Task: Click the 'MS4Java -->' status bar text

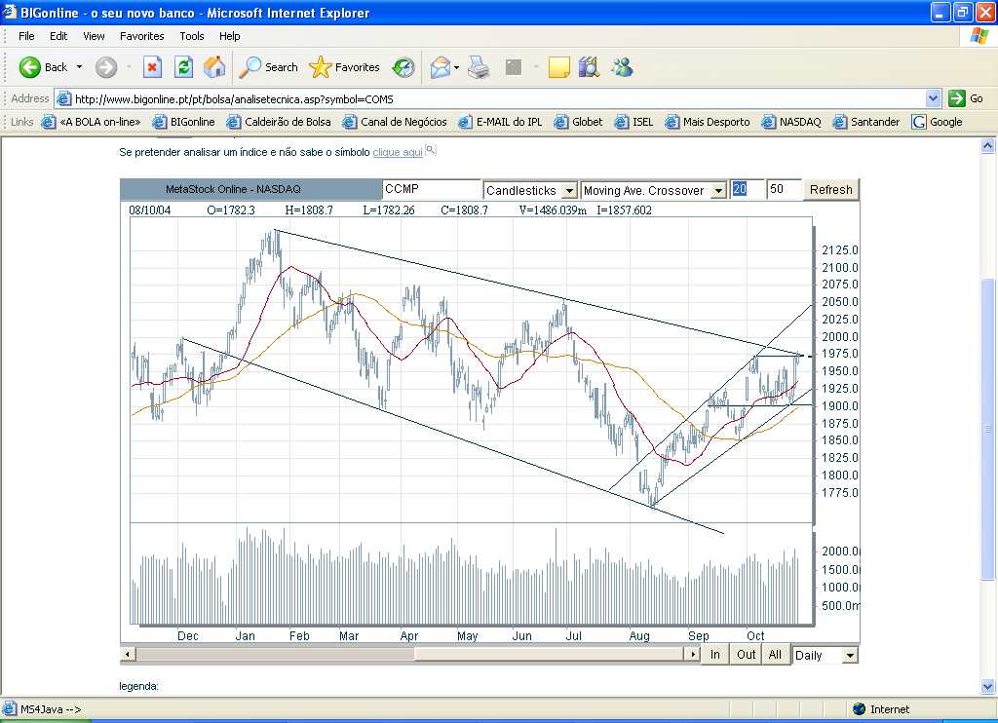Action: [x=51, y=709]
